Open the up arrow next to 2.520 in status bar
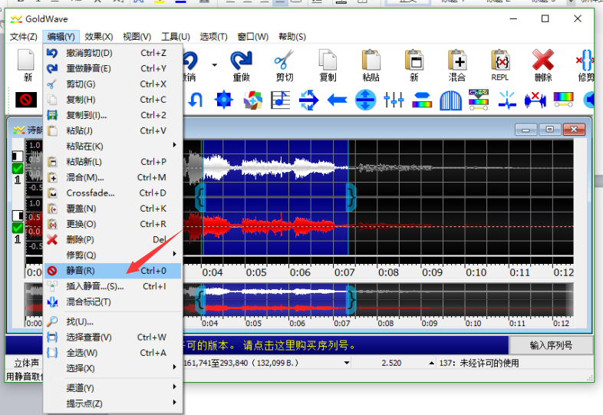 (x=431, y=363)
